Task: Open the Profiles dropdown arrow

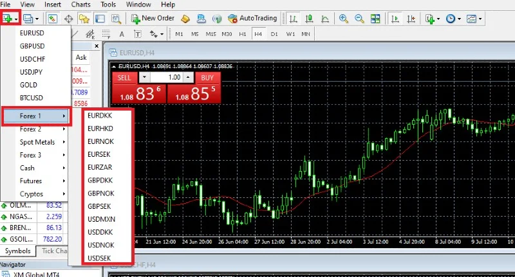Action: (x=37, y=19)
